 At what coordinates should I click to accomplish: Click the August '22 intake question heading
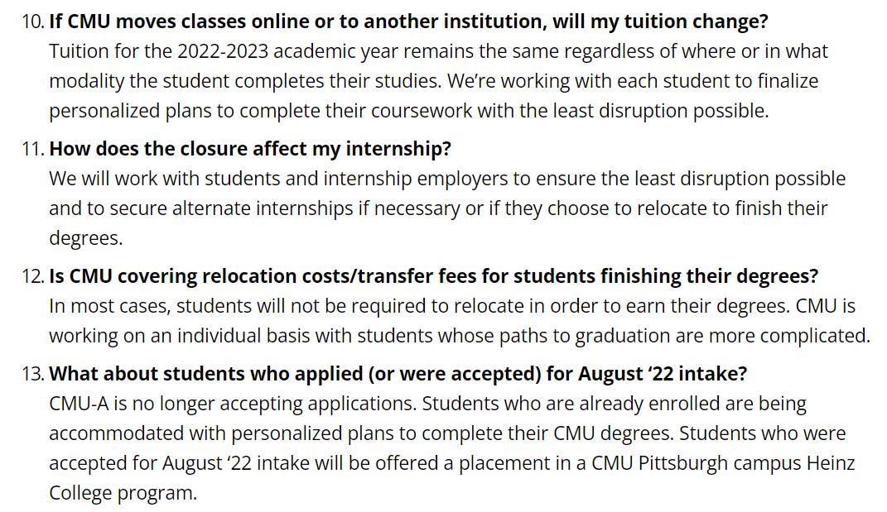tap(398, 373)
